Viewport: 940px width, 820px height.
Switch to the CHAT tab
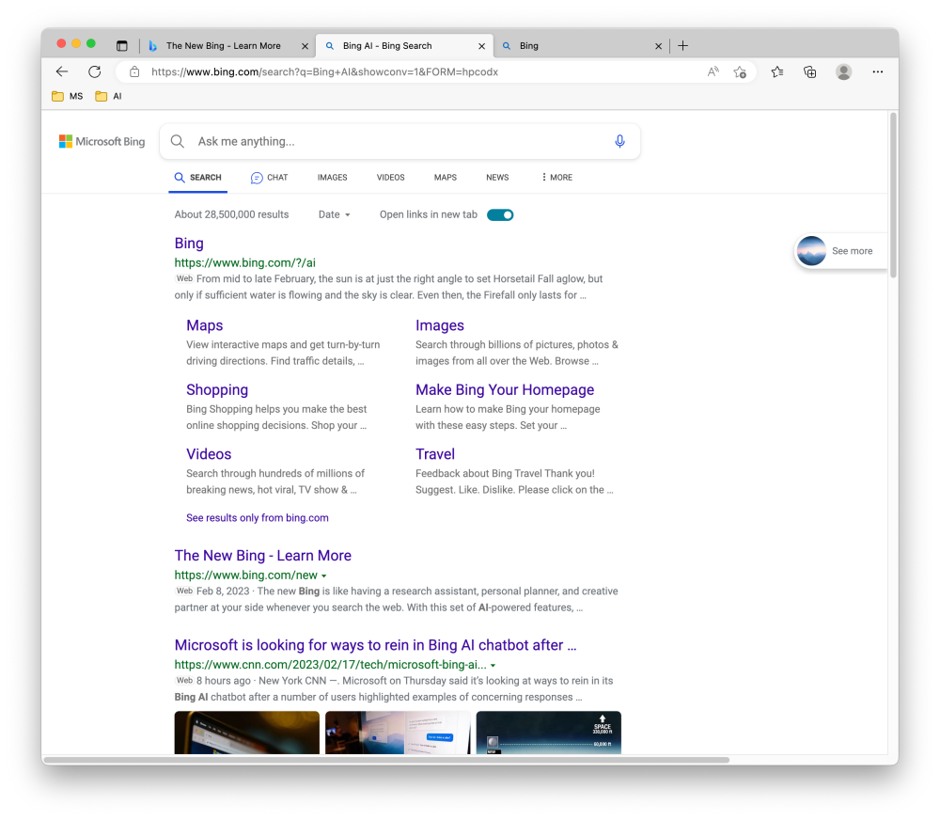pyautogui.click(x=269, y=178)
